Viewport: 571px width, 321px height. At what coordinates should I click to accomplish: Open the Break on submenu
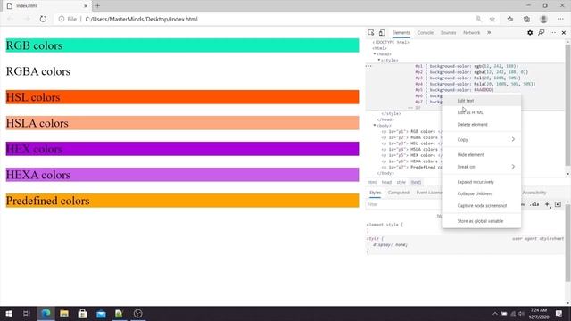tap(482, 167)
